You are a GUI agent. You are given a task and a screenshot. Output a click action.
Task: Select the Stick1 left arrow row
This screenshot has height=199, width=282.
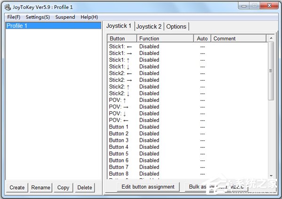(x=121, y=46)
